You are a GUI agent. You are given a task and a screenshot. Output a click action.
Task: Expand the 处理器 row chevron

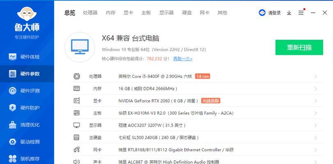pyautogui.click(x=316, y=76)
